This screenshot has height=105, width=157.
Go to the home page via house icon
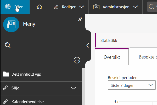pyautogui.click(x=39, y=7)
